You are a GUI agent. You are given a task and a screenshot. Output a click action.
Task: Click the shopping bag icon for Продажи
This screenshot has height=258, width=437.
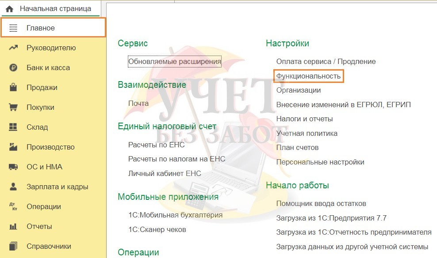[13, 87]
